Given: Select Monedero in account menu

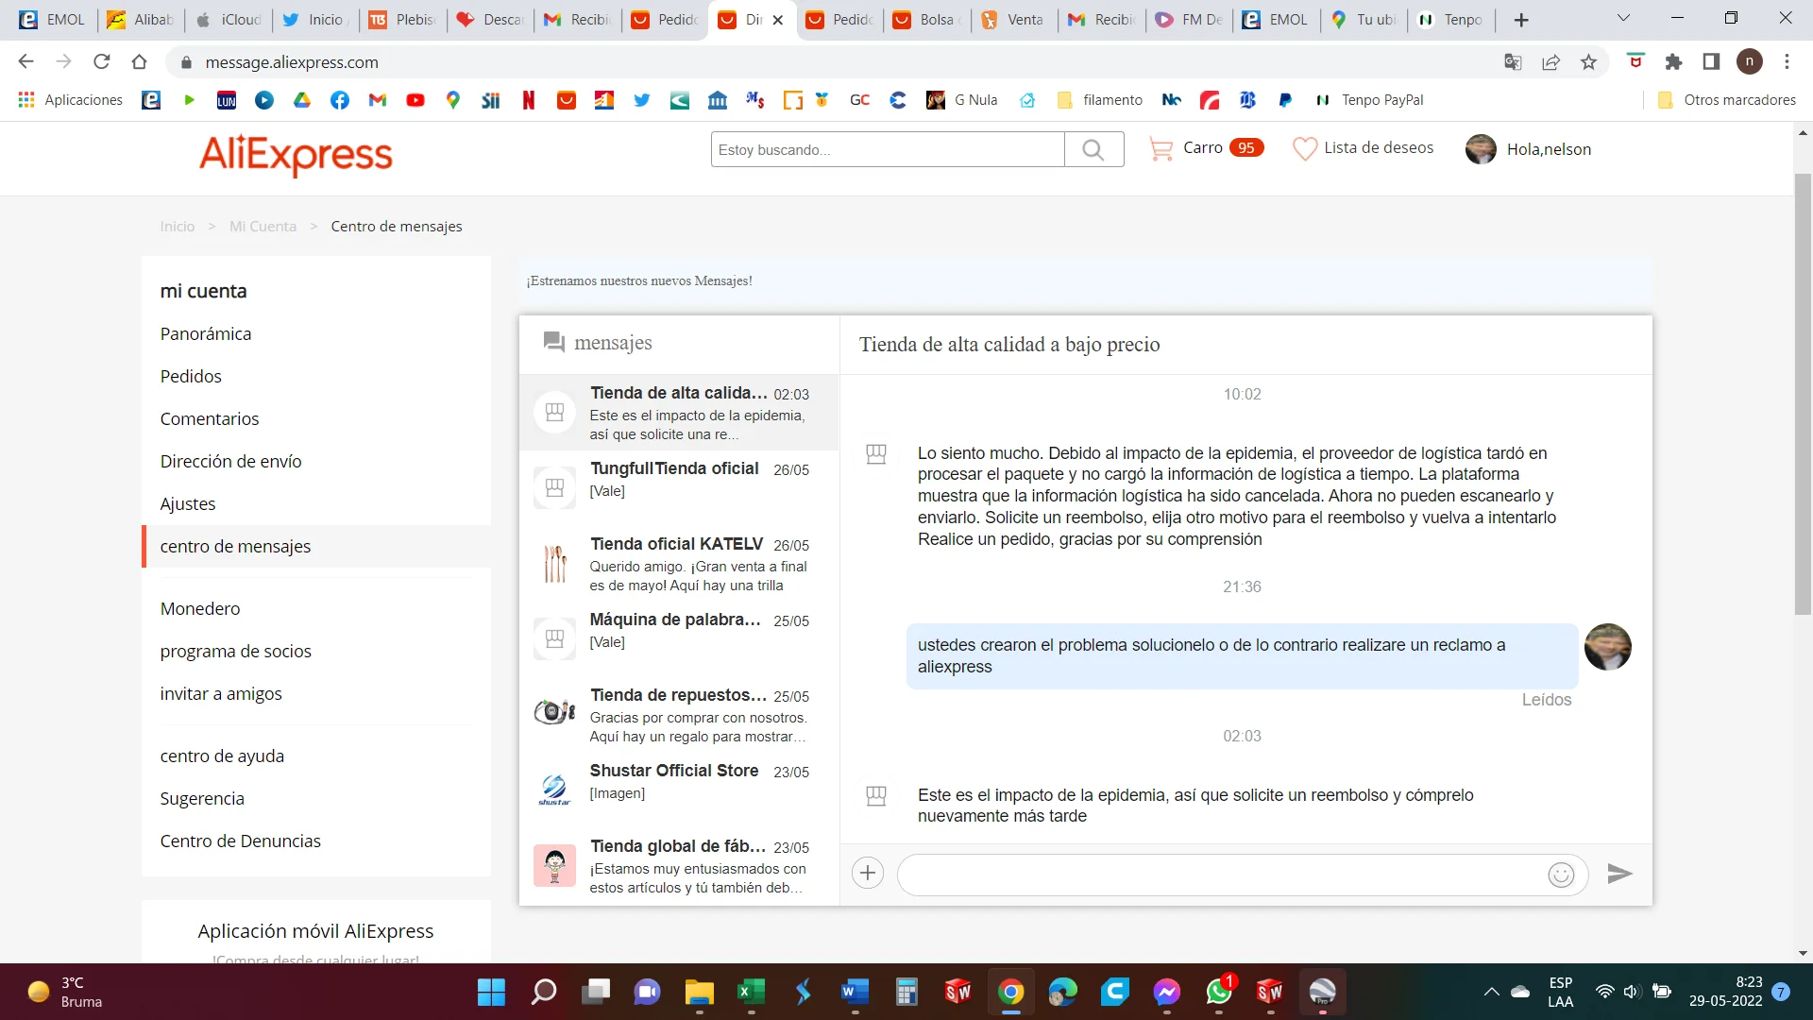Looking at the screenshot, I should (200, 608).
